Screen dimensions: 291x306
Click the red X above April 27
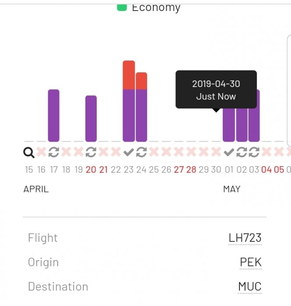pos(179,153)
